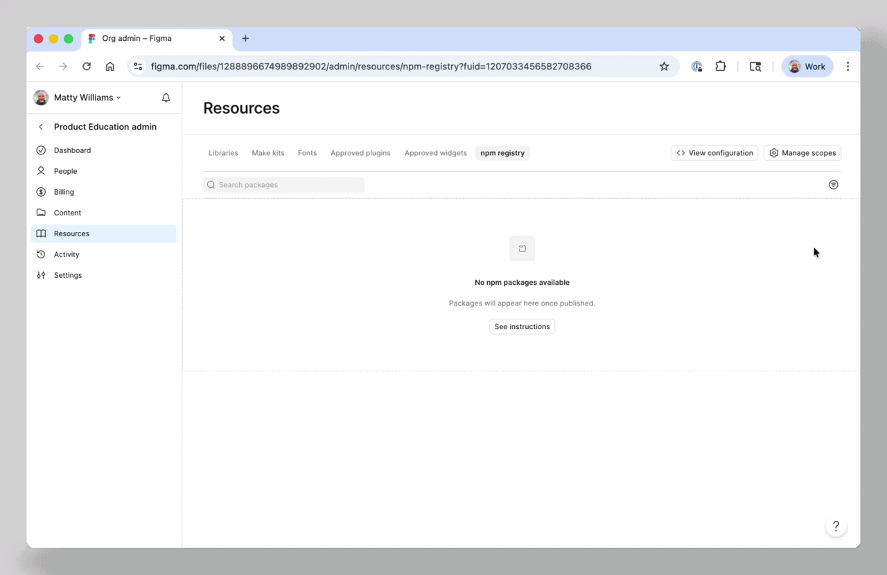
Task: Click the Manage scopes button
Action: click(802, 153)
